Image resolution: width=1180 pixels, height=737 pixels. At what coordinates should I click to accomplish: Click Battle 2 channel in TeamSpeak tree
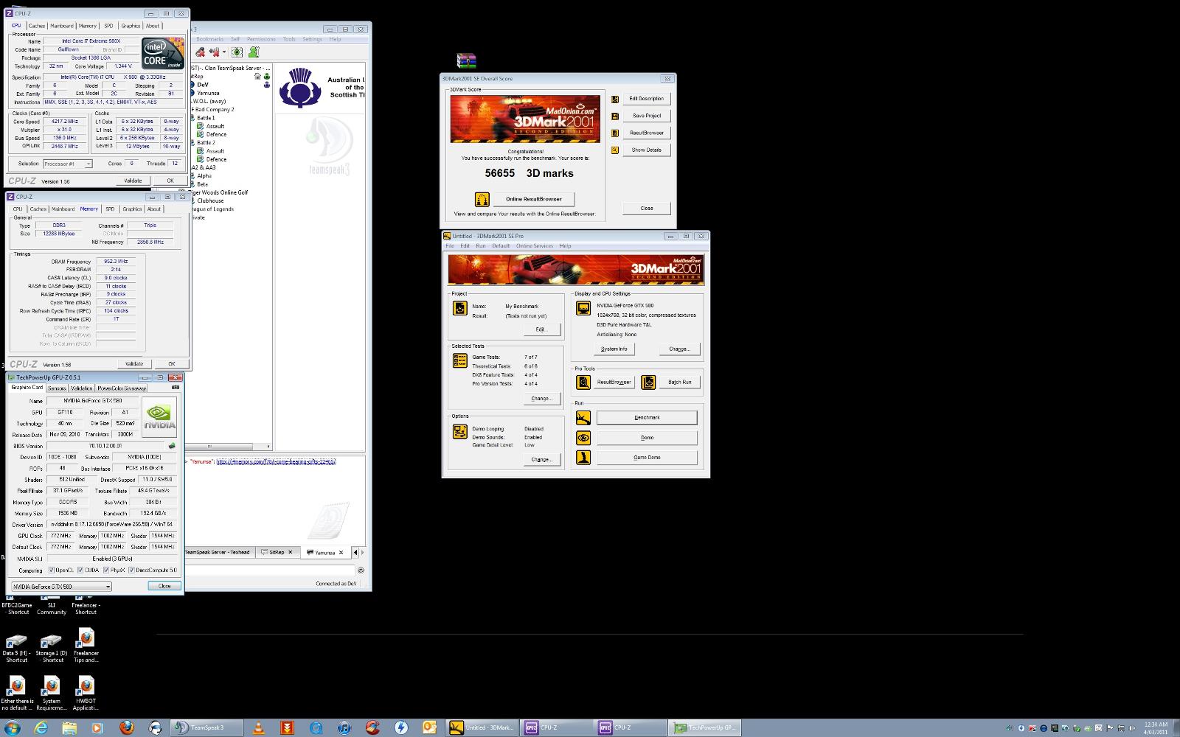click(206, 143)
